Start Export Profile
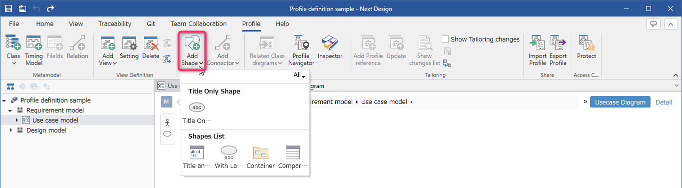 point(558,50)
